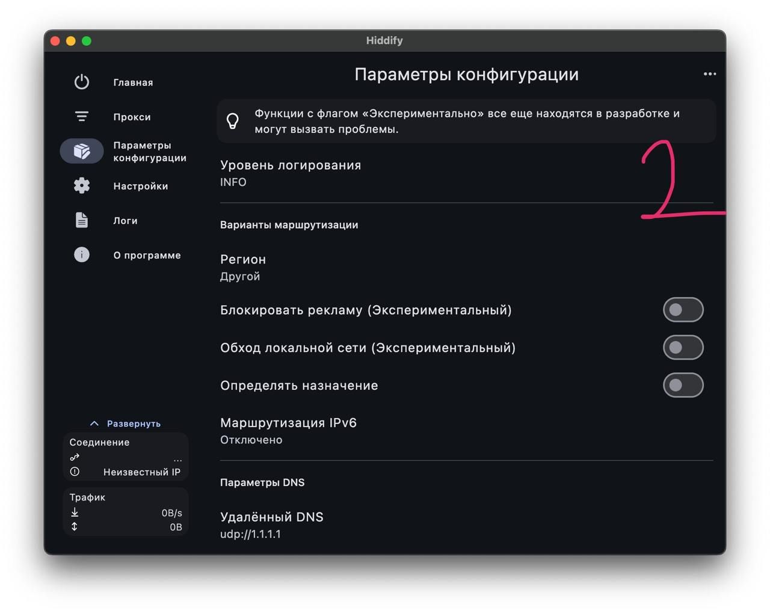
Task: Click the Параметры конфигурации page title
Action: point(466,74)
